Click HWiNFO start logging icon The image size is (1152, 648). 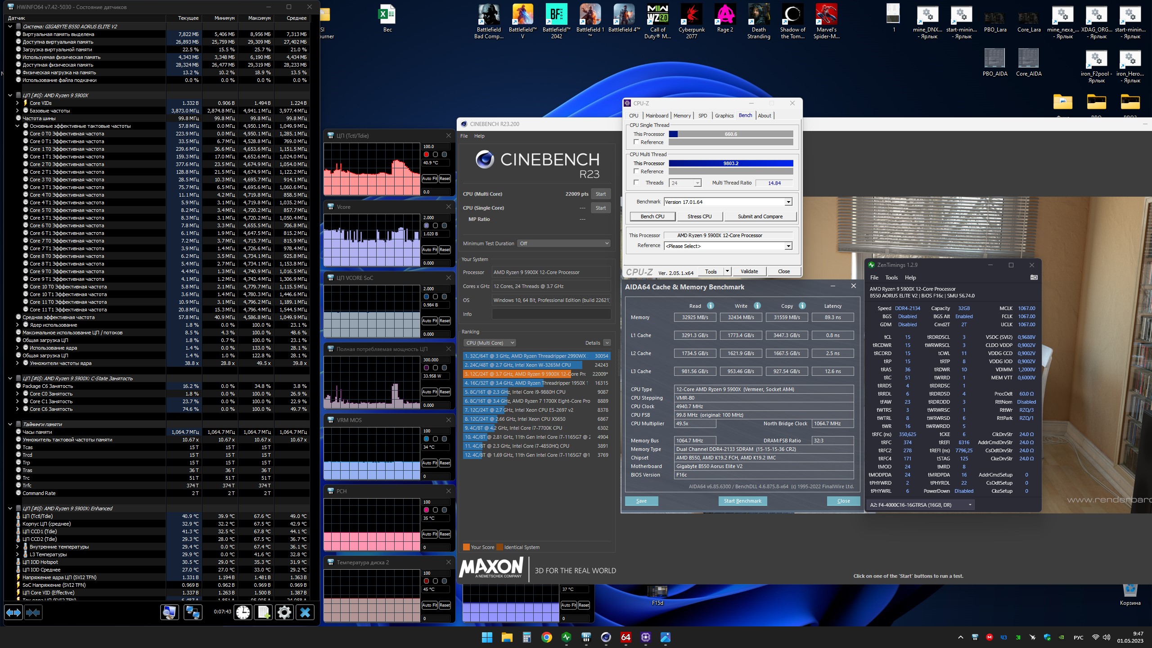(x=264, y=612)
